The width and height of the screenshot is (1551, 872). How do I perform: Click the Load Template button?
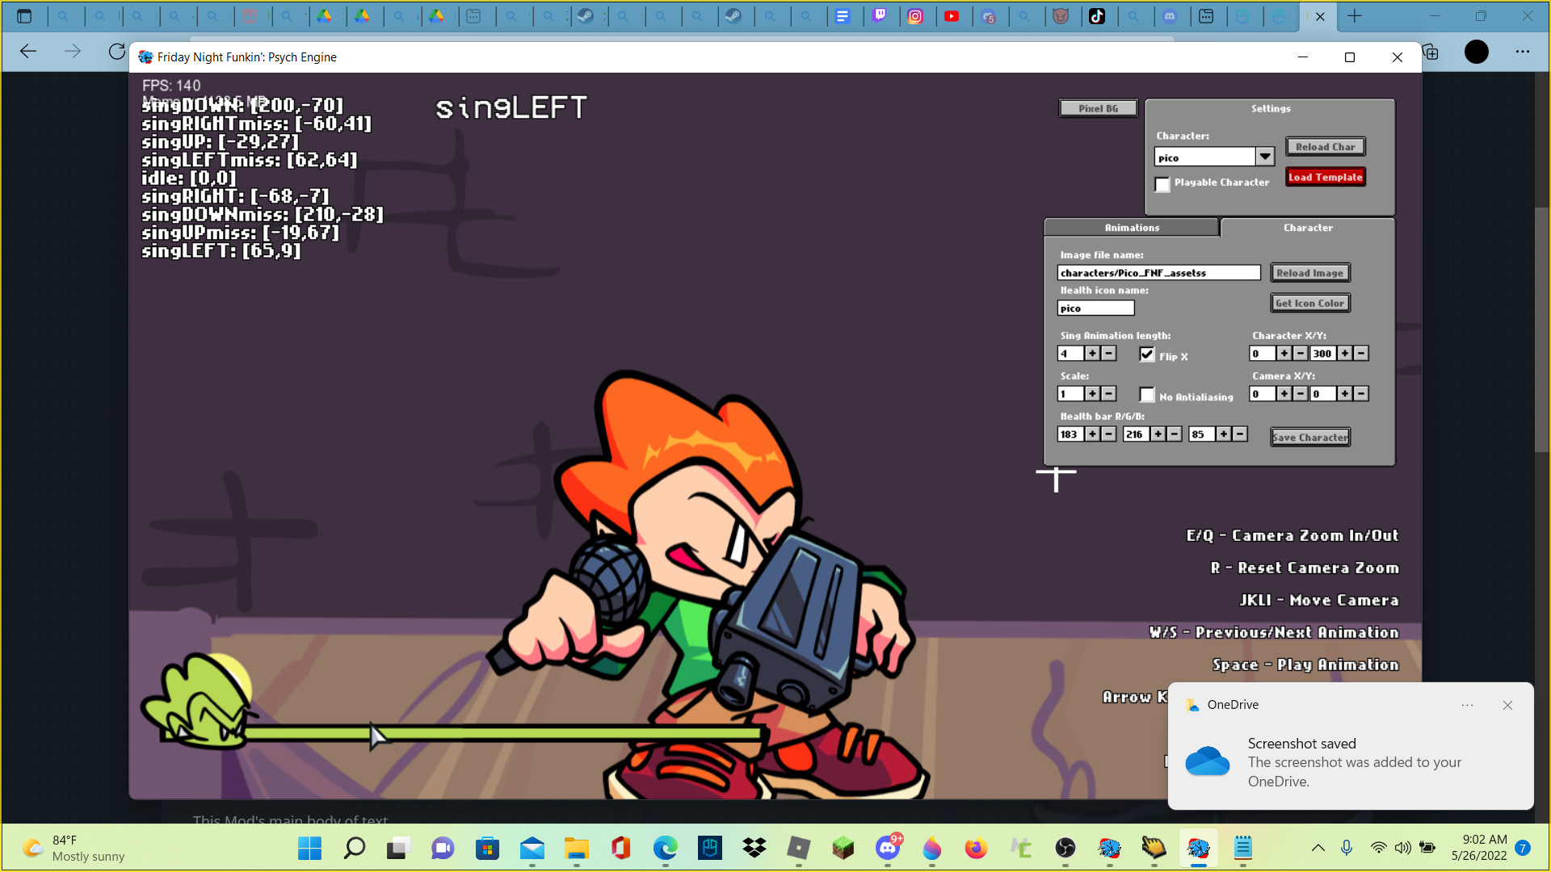tap(1325, 177)
